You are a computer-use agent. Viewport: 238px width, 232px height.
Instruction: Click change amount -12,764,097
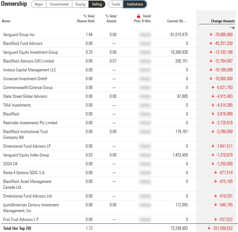pyautogui.click(x=223, y=61)
